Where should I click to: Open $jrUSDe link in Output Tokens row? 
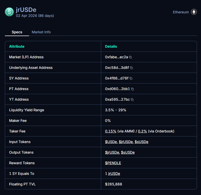[x=112, y=152]
